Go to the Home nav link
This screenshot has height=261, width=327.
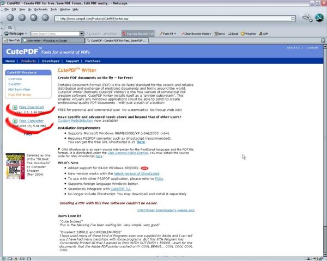[x=10, y=61]
